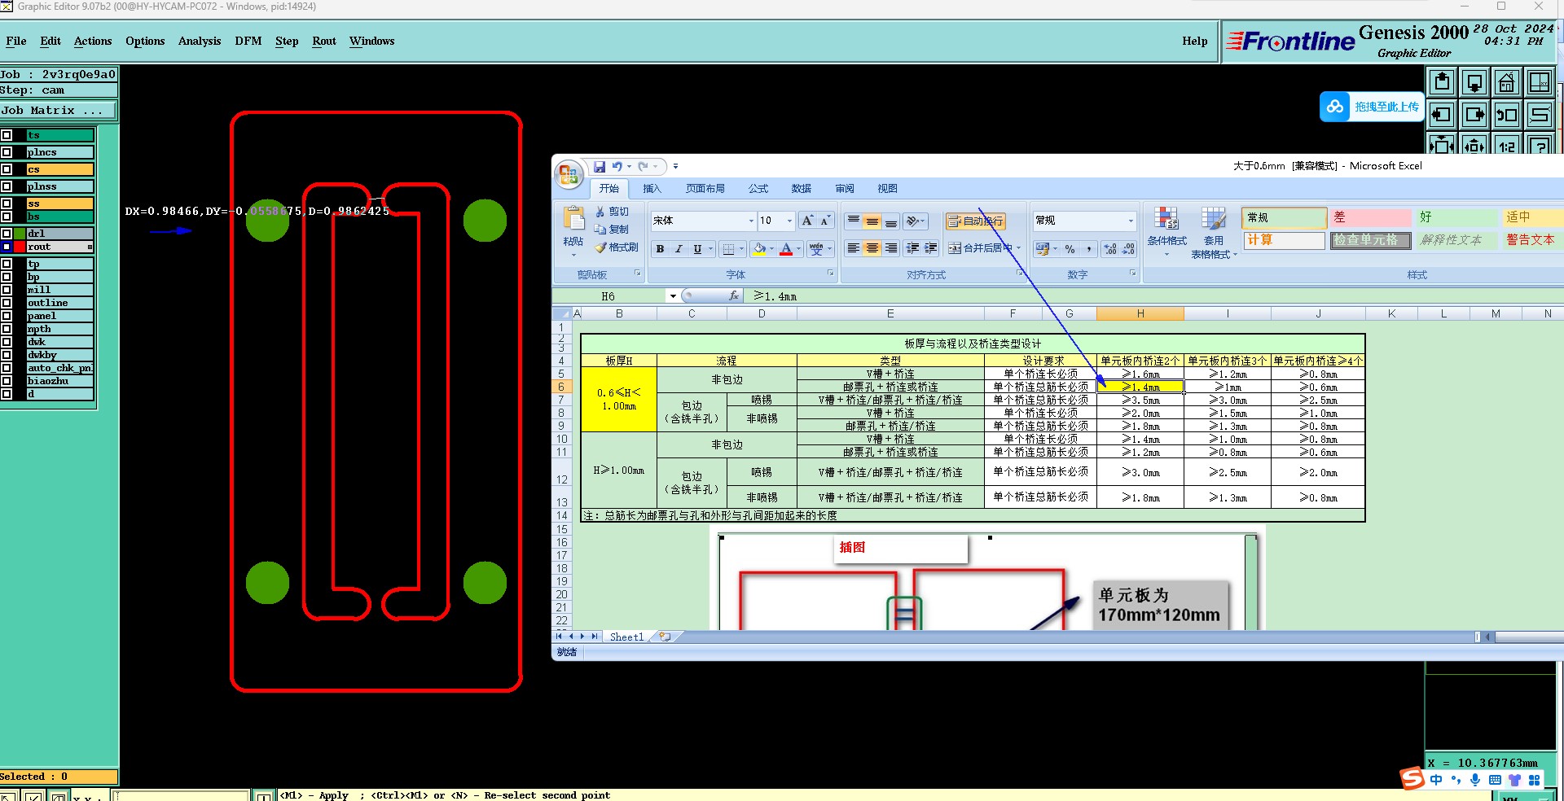The height and width of the screenshot is (801, 1564).
Task: Click the Genesis pan down view icon
Action: (1474, 82)
